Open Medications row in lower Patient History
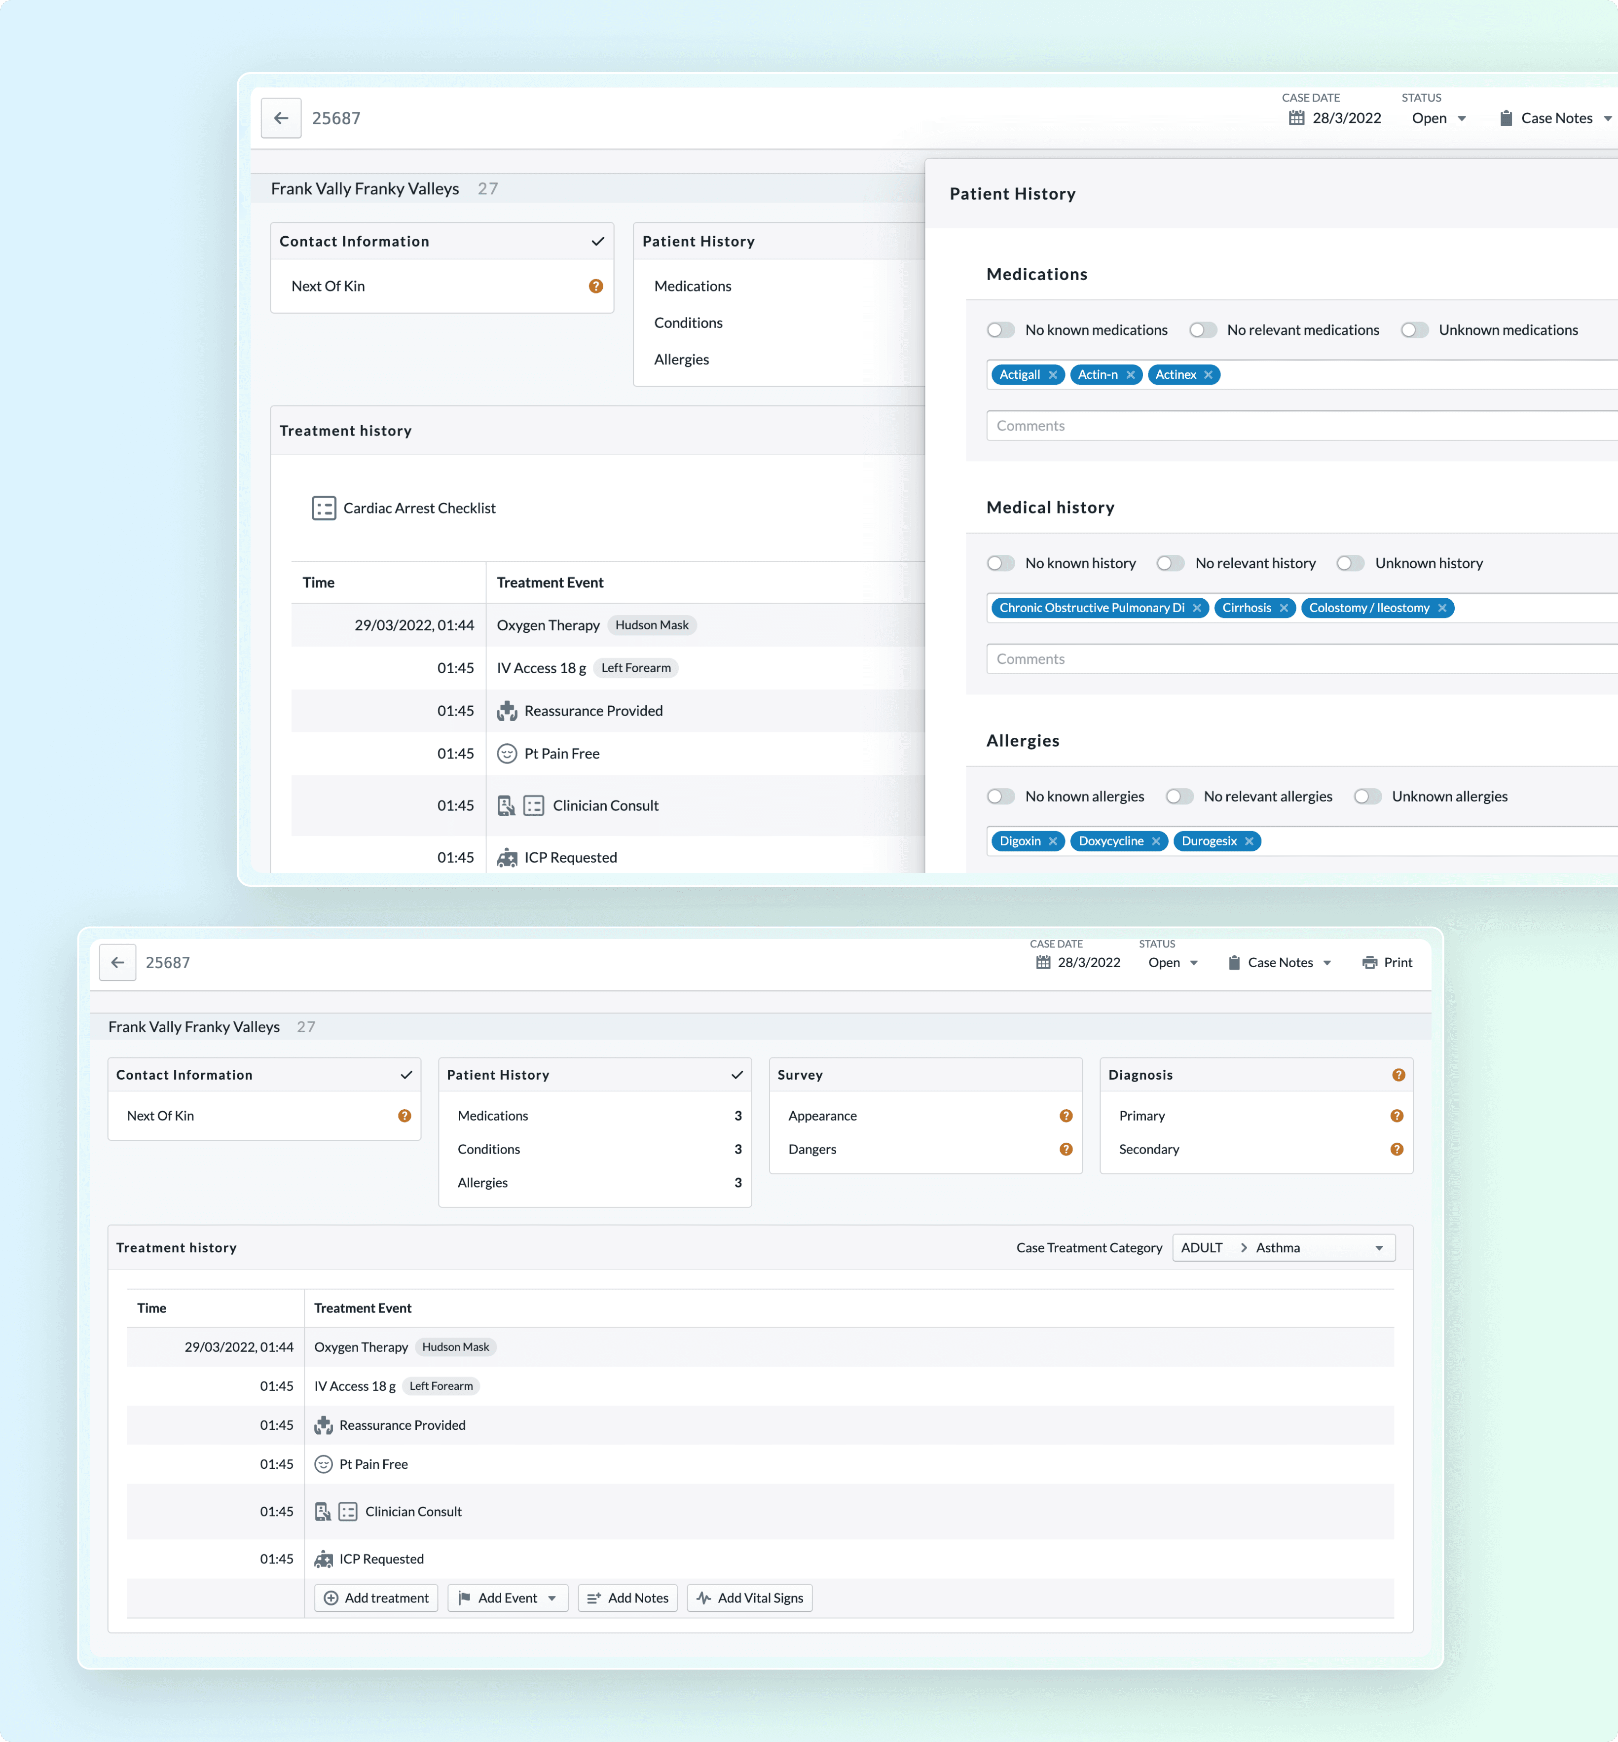The image size is (1618, 1742). click(595, 1116)
